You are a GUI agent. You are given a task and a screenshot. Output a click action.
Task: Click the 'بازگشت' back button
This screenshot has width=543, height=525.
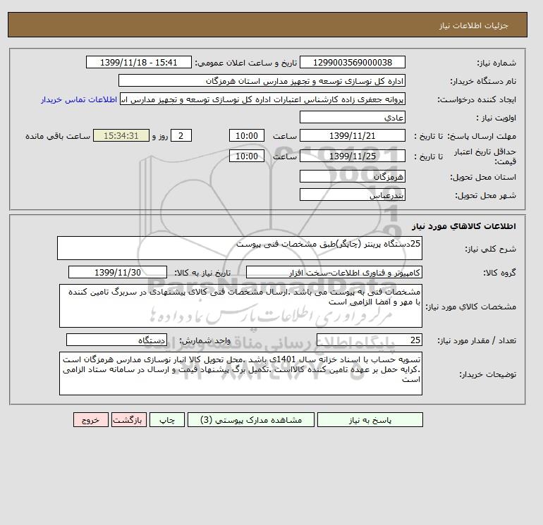(129, 420)
